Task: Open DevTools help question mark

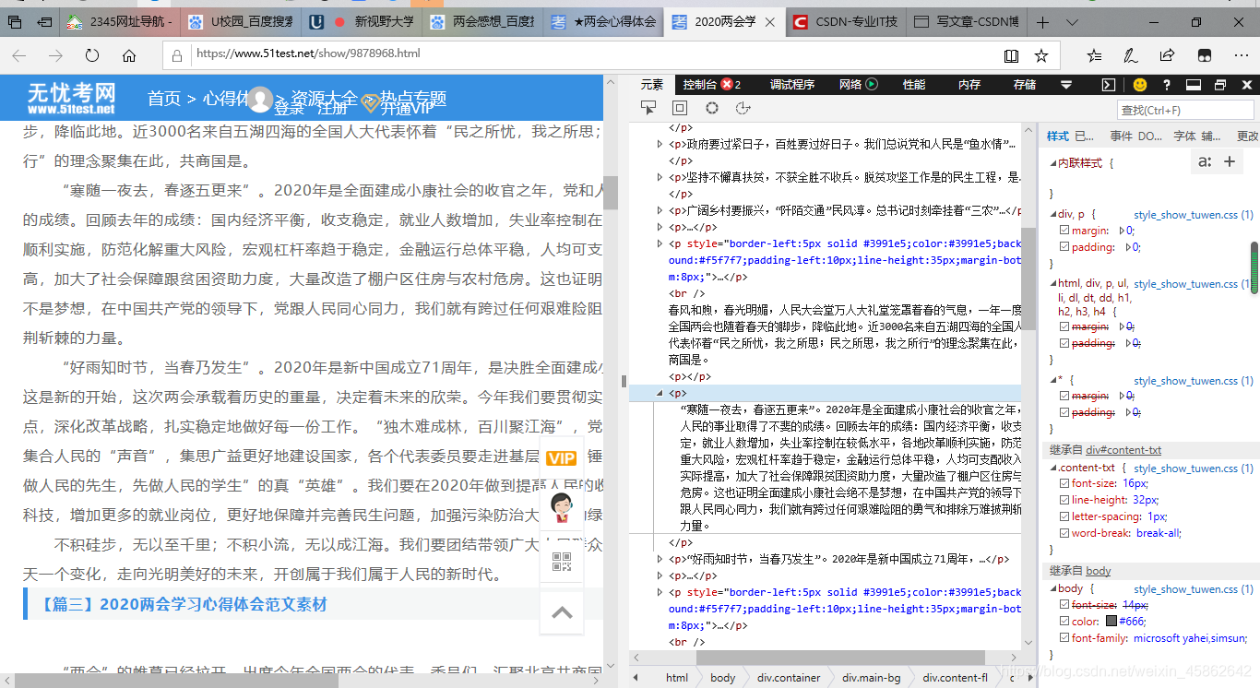Action: coord(1167,85)
